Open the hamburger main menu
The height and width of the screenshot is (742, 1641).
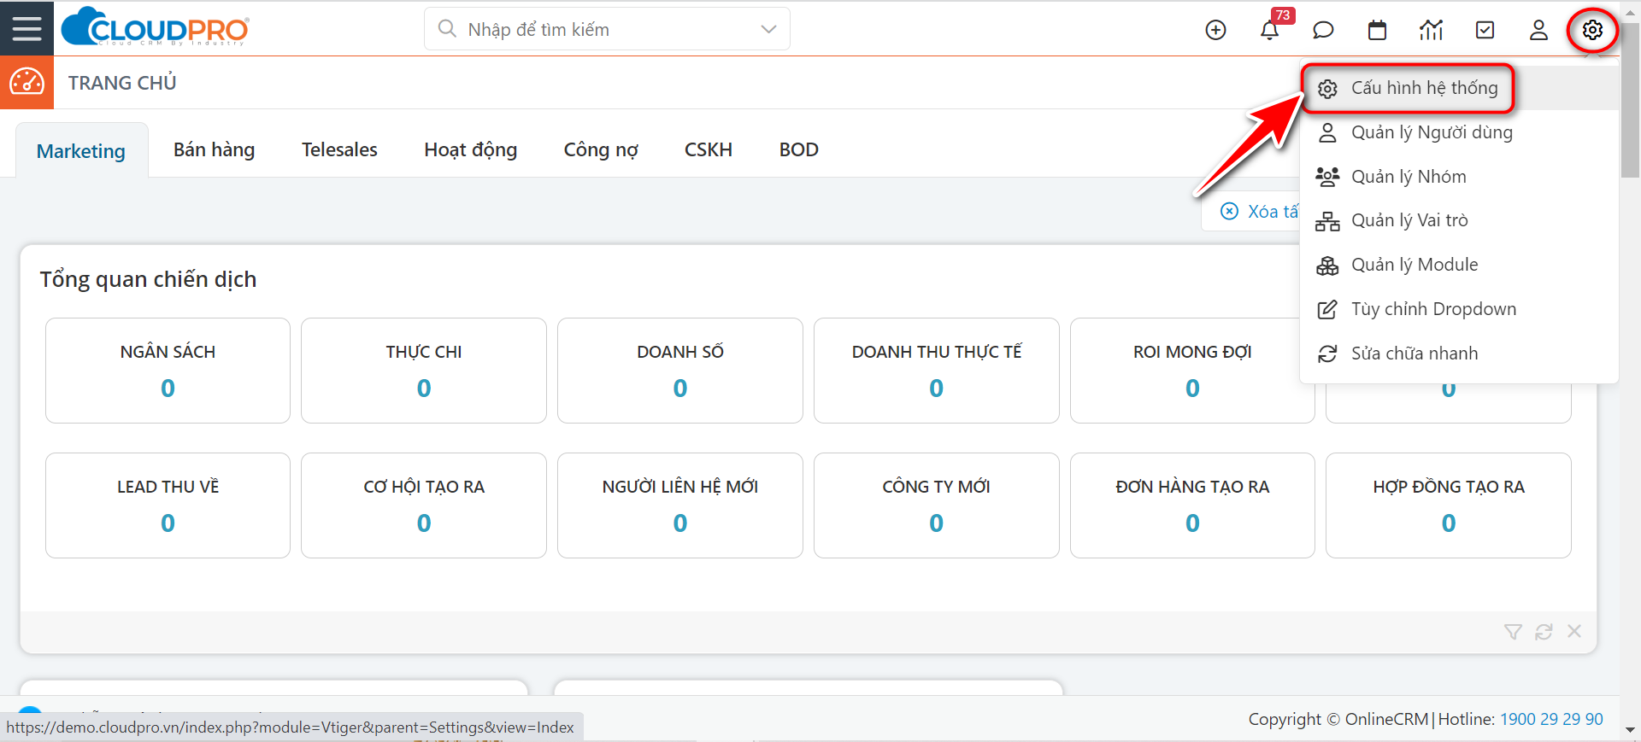tap(26, 28)
